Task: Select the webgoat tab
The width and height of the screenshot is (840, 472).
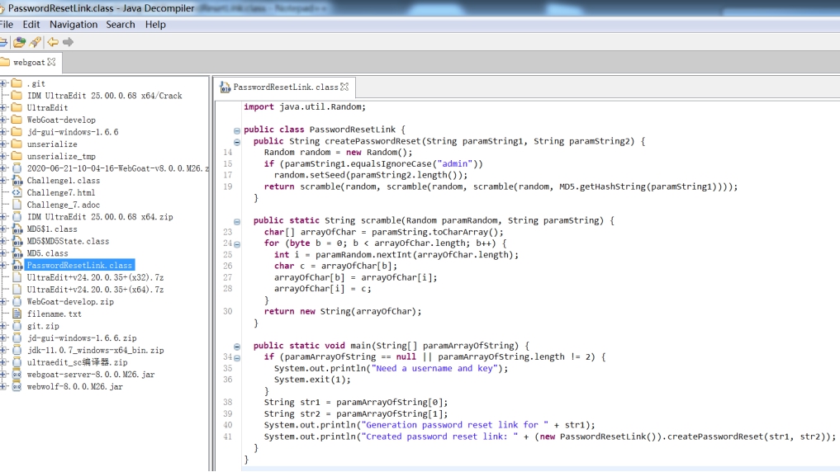Action: [29, 62]
